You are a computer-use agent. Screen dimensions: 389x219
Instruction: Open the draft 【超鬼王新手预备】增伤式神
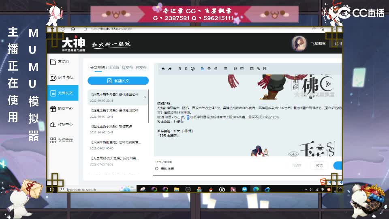tap(117, 129)
